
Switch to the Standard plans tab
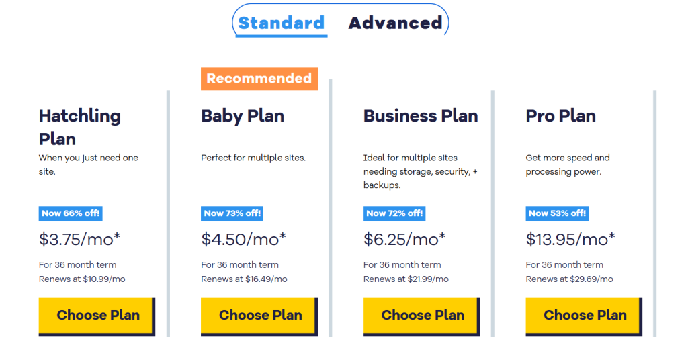[x=281, y=23]
